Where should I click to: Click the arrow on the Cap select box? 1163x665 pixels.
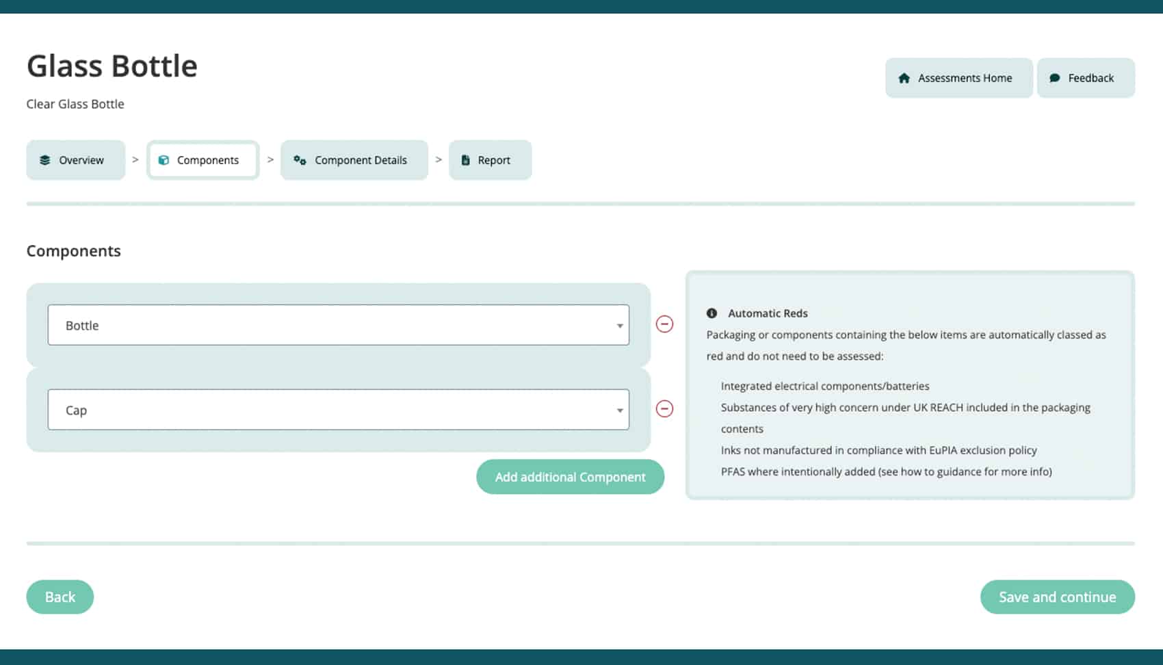click(x=619, y=410)
